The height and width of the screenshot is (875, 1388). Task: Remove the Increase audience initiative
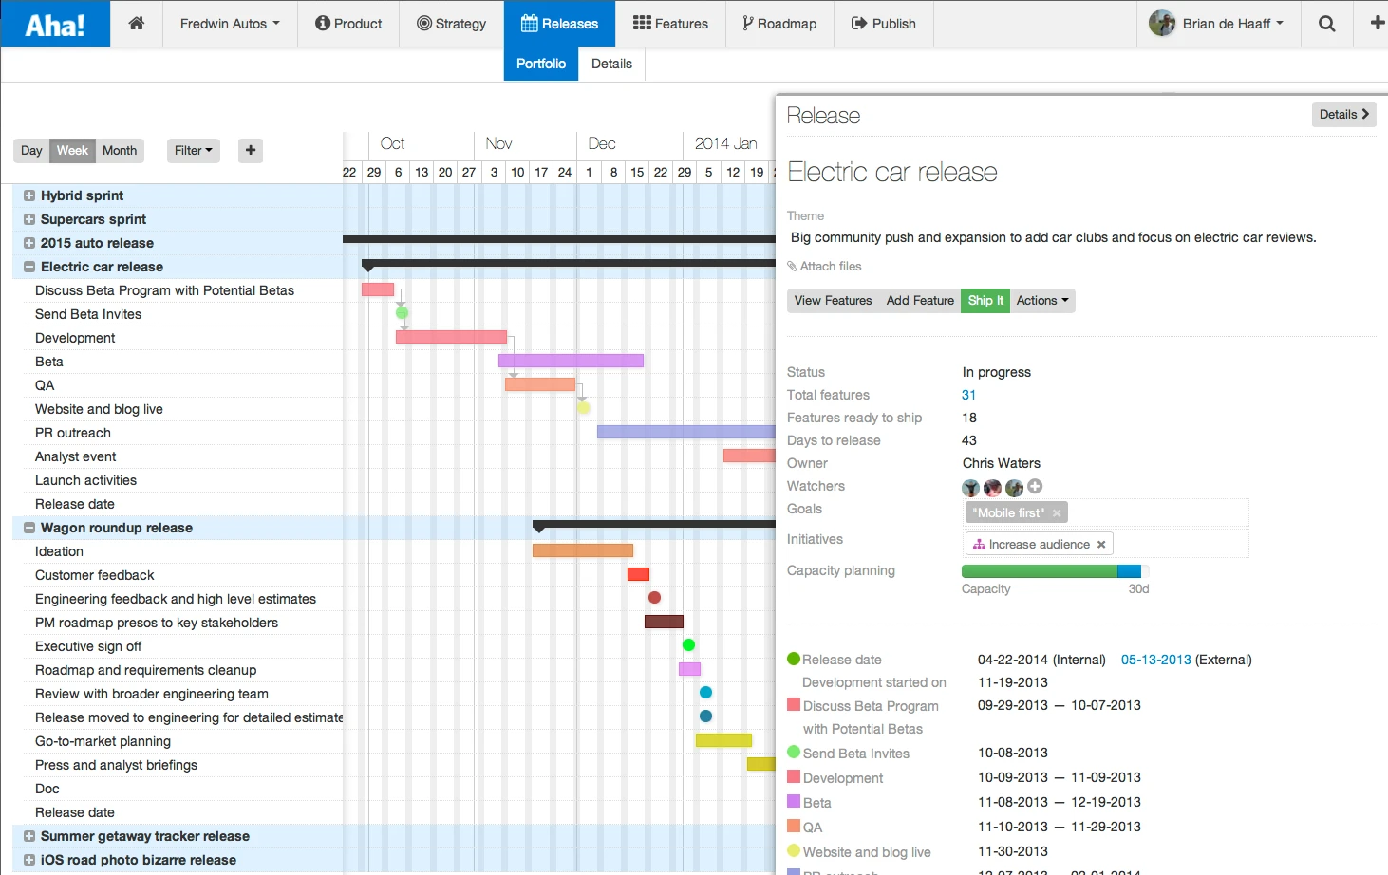pos(1101,545)
